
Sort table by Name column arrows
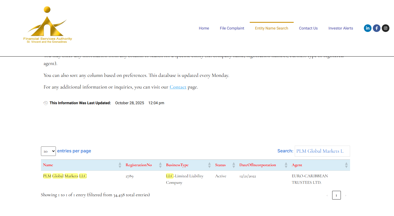pyautogui.click(x=120, y=165)
